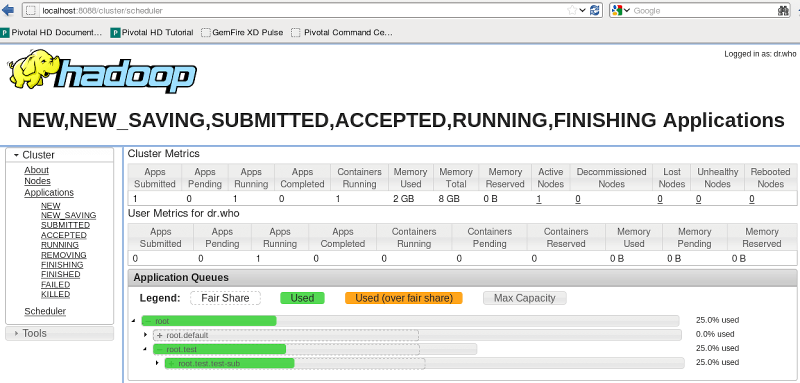Open the Scheduler link in the sidebar

click(x=45, y=311)
